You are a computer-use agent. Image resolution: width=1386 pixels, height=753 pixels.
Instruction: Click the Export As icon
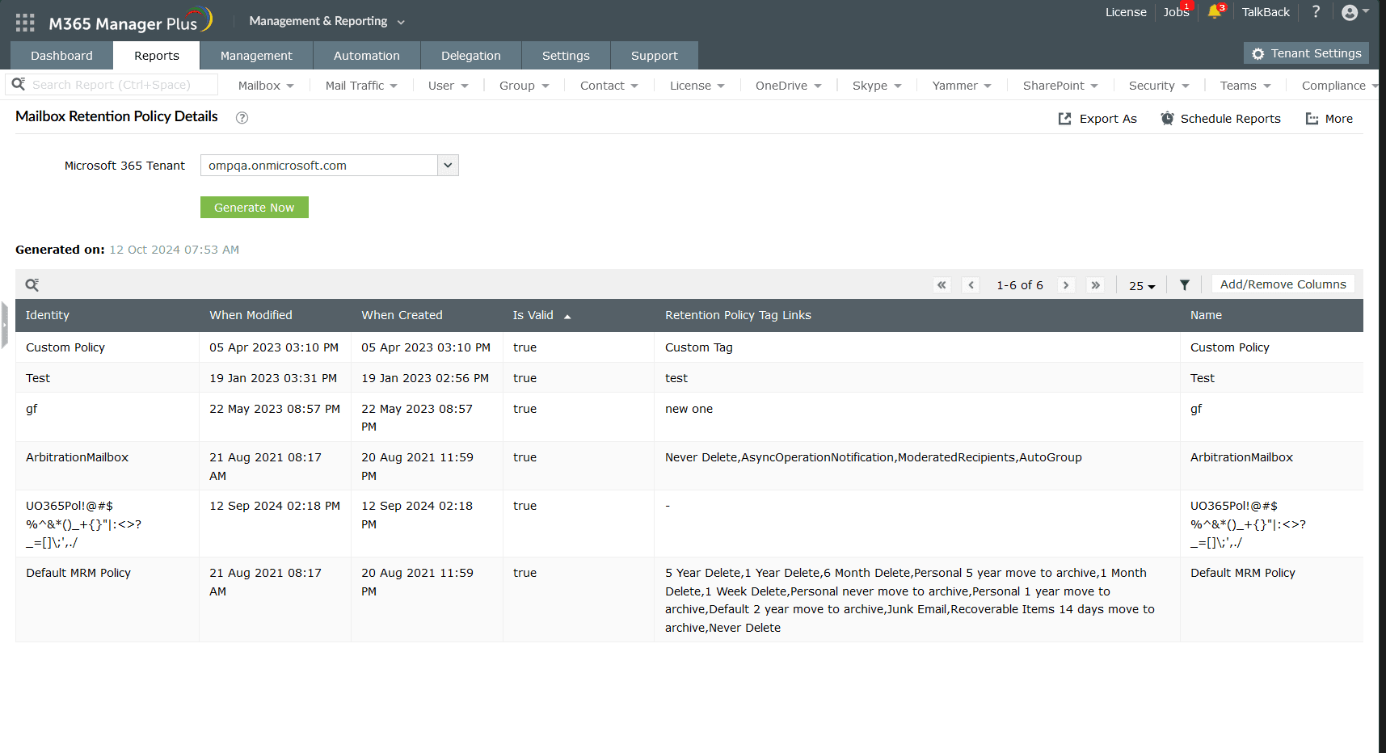tap(1065, 118)
